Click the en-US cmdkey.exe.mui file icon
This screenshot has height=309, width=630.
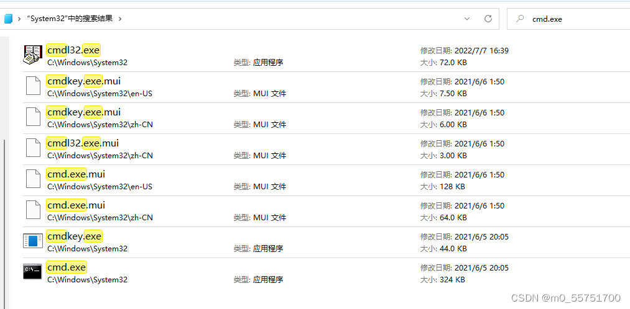(x=33, y=86)
